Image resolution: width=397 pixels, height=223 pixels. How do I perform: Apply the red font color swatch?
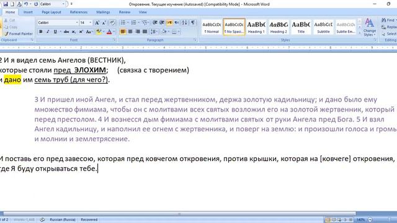(x=109, y=32)
